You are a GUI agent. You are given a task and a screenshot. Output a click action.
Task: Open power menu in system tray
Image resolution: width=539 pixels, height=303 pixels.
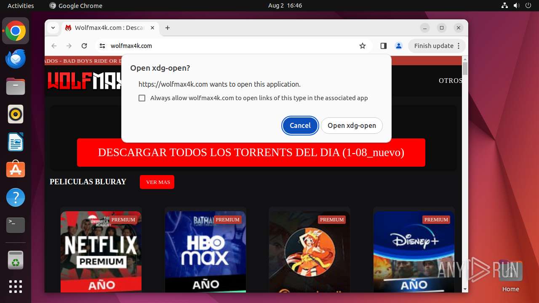pyautogui.click(x=528, y=5)
